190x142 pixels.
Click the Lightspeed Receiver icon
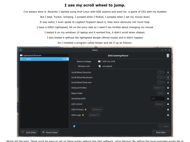click(21, 55)
